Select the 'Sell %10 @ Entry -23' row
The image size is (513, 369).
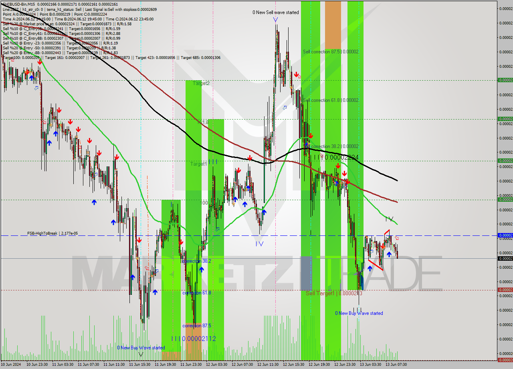(x=60, y=43)
